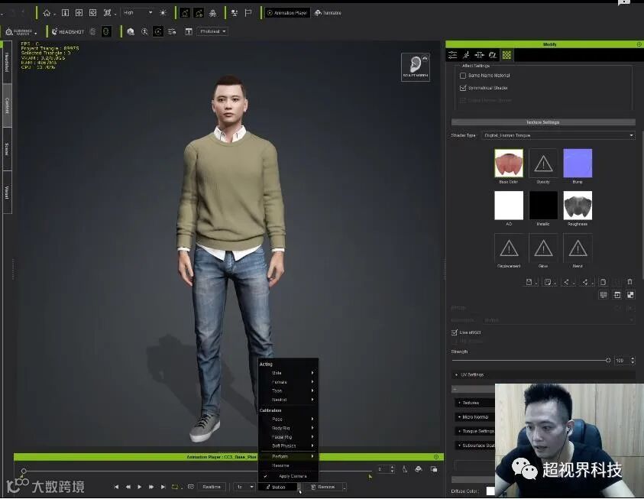Image resolution: width=644 pixels, height=499 pixels.
Task: Click the Remove button
Action: pyautogui.click(x=323, y=487)
